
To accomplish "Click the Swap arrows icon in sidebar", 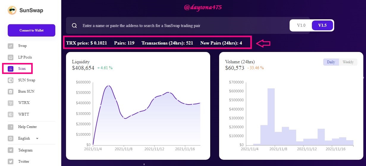I will (10, 46).
